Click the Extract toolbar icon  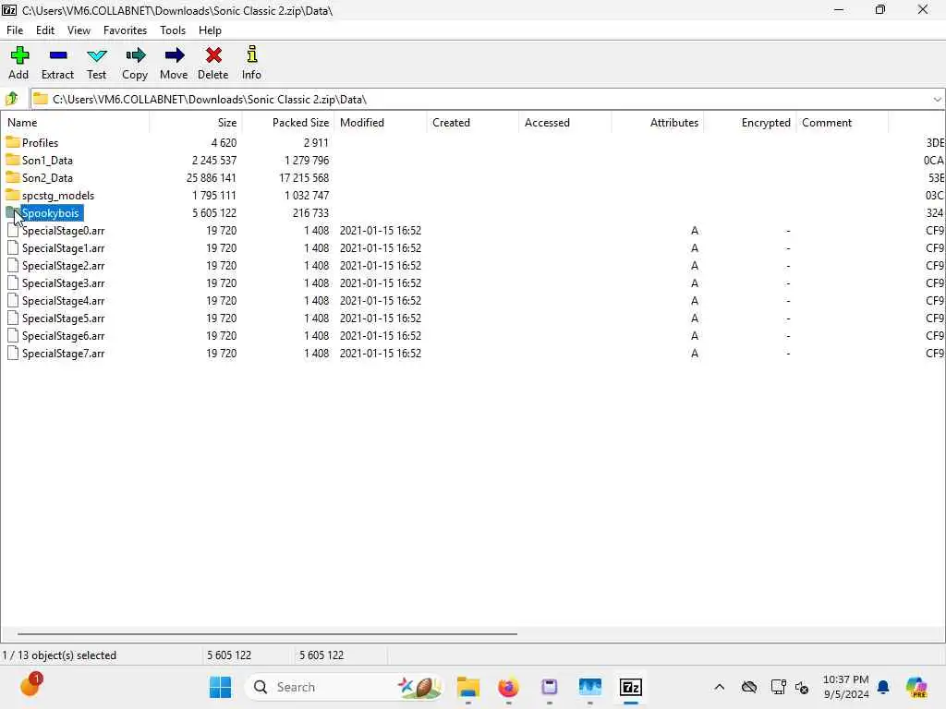[58, 55]
